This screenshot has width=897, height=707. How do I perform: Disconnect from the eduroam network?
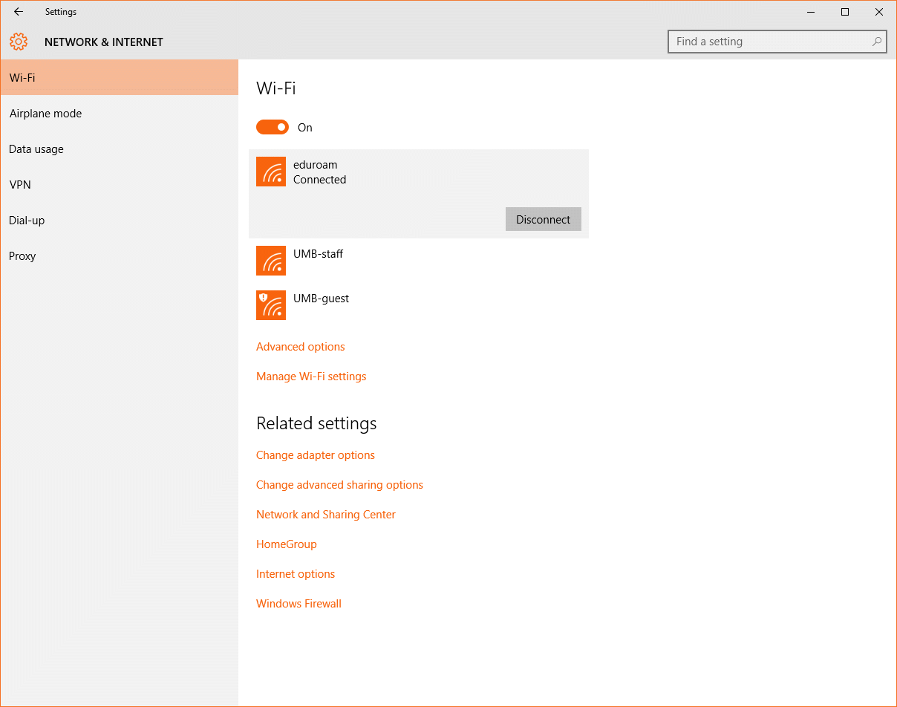(x=544, y=219)
